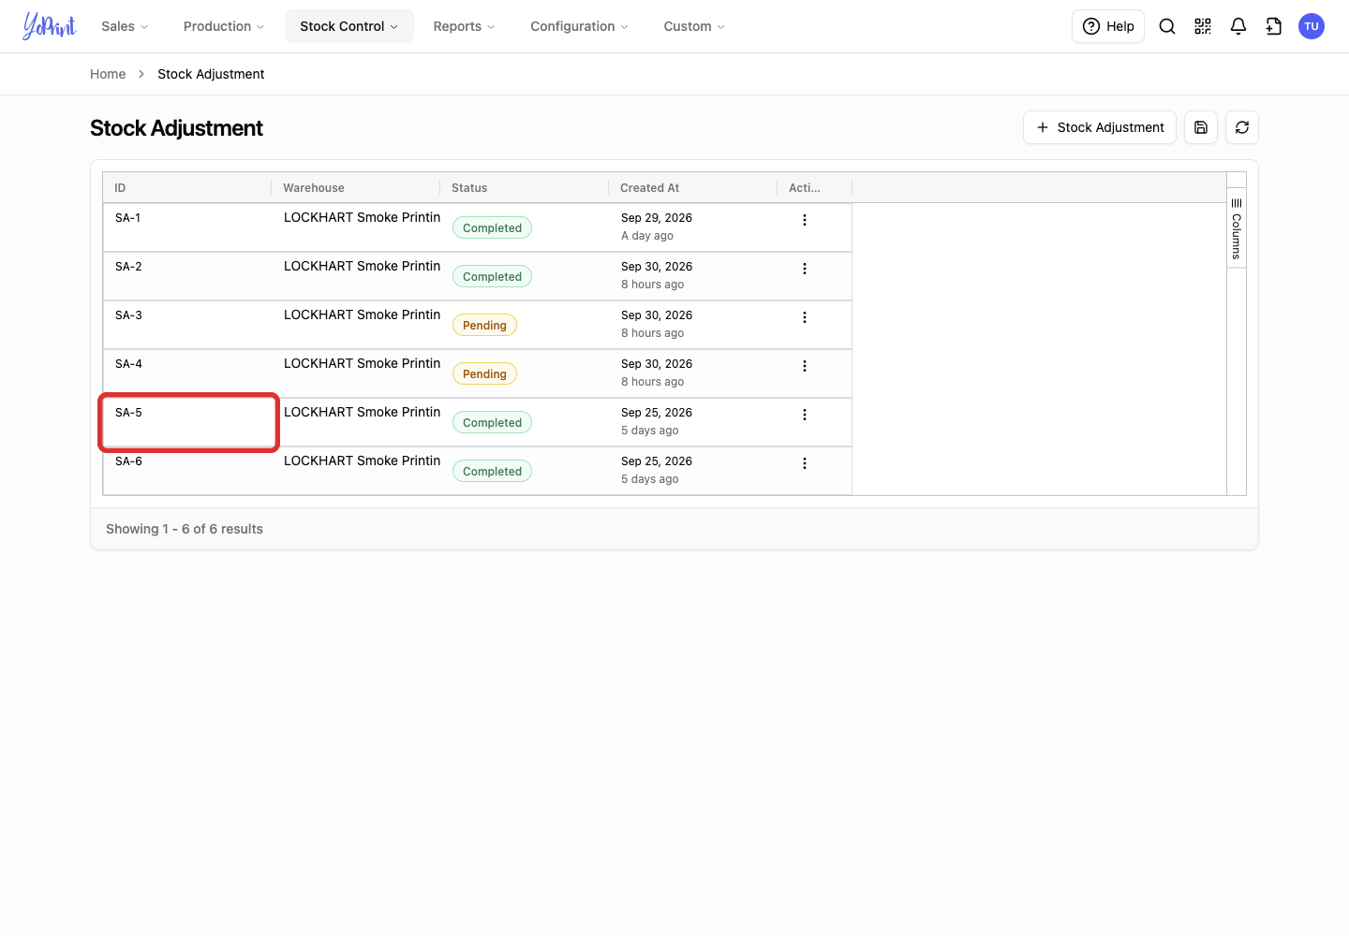Open the Stock Control dropdown
The width and height of the screenshot is (1349, 936).
coord(349,26)
